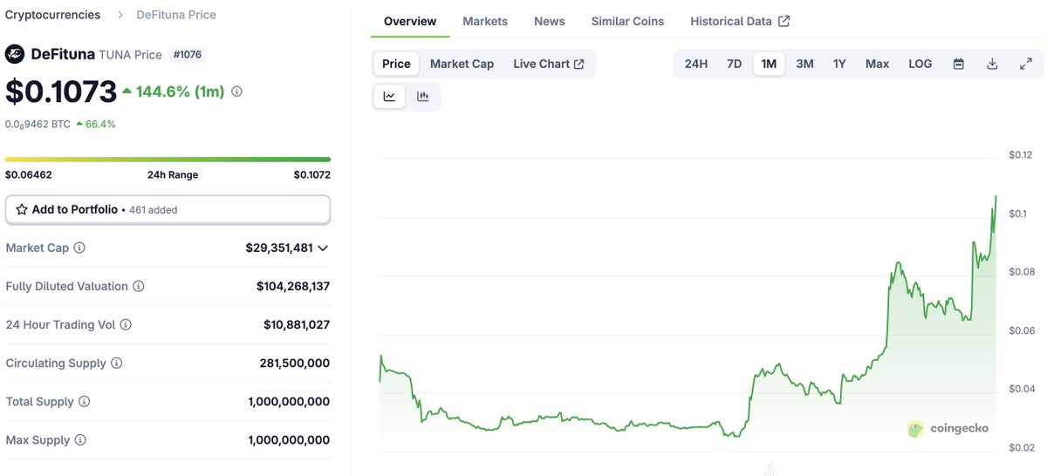
Task: Click the external link icon on Historical Data
Action: [x=784, y=21]
